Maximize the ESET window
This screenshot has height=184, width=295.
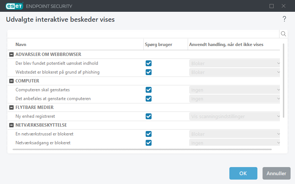[271, 6]
